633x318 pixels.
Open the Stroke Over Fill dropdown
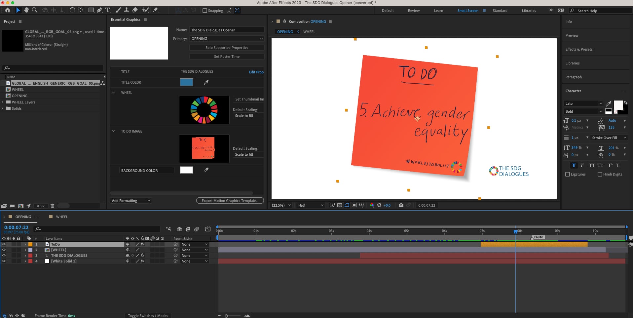609,138
